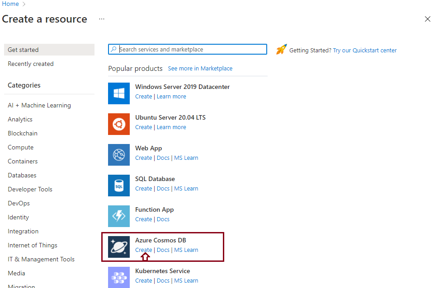
Task: Open the Developer Tools category
Action: pos(30,189)
